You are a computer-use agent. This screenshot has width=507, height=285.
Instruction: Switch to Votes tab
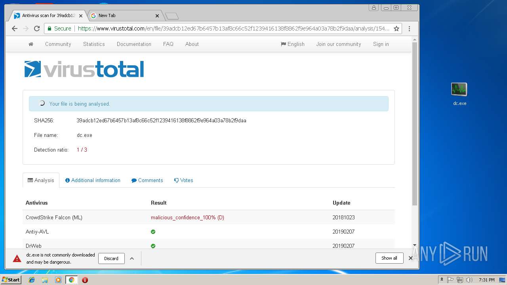pyautogui.click(x=184, y=180)
